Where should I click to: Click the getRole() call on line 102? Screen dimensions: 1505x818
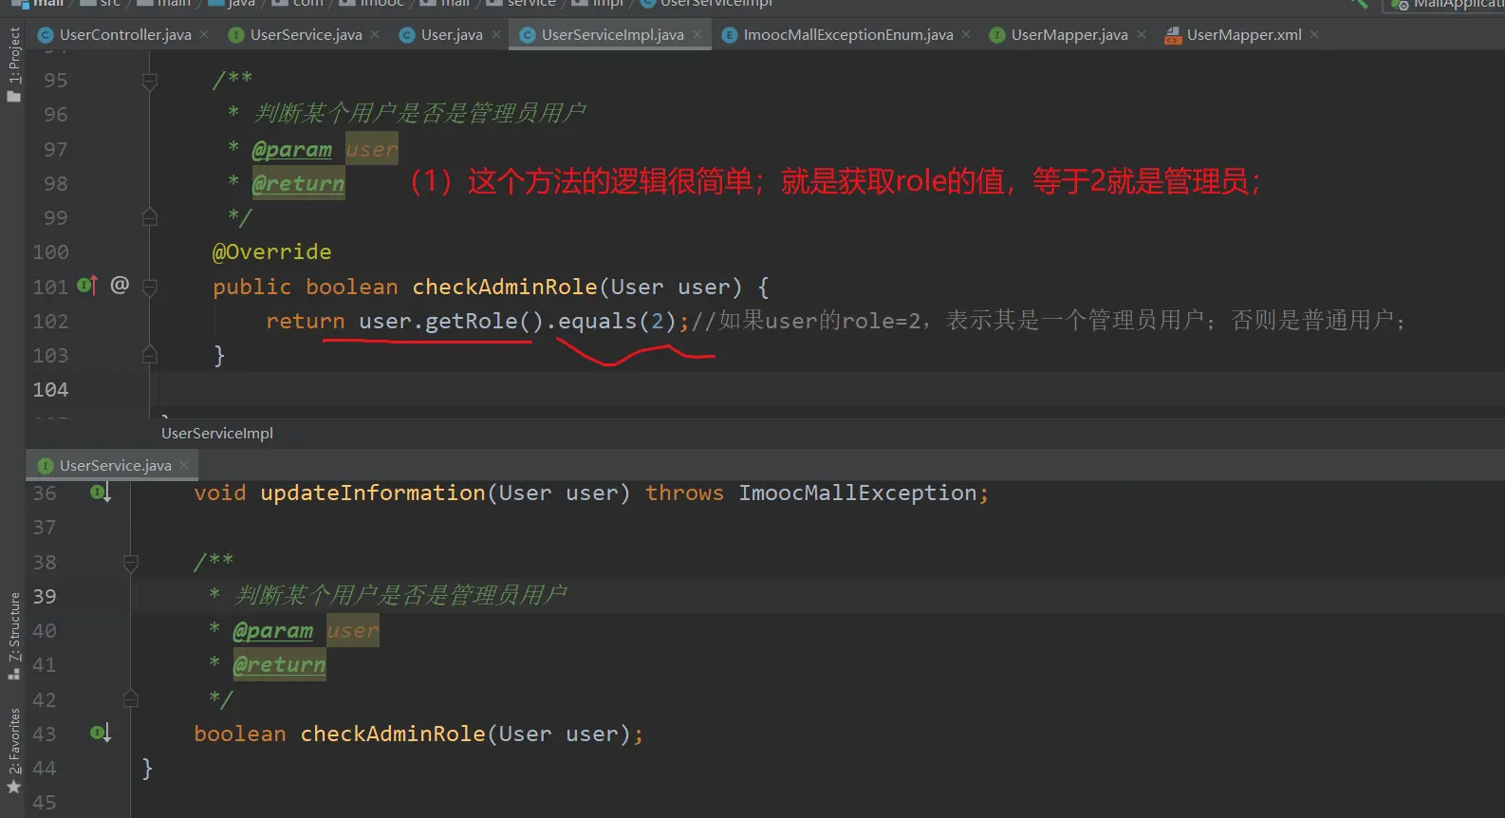click(484, 321)
